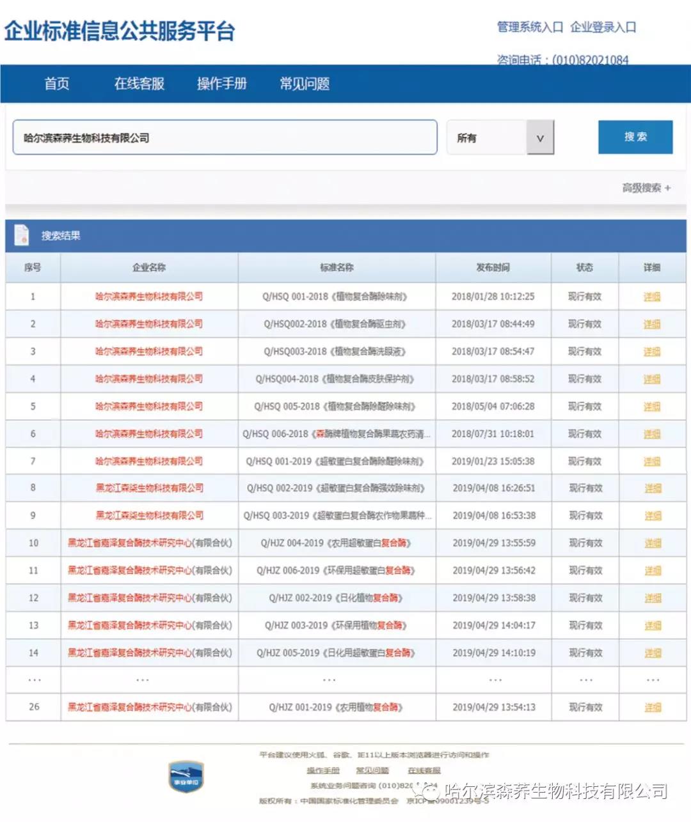
Task: Select standard Q/HSQ 001-2018 植物复合酶除味剂
Action: 335,297
